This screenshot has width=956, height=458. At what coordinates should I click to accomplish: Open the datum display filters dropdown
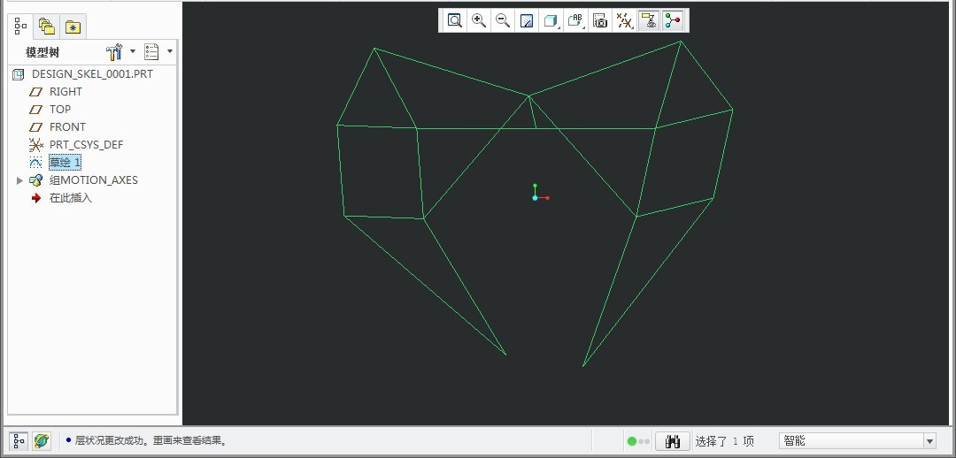click(624, 20)
